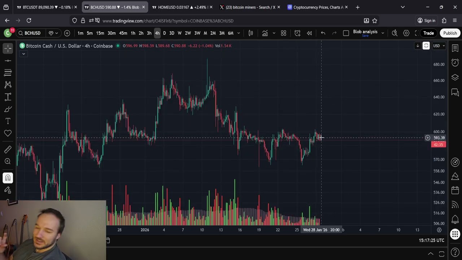
Task: Select the 15m timeframe
Action: (100, 33)
